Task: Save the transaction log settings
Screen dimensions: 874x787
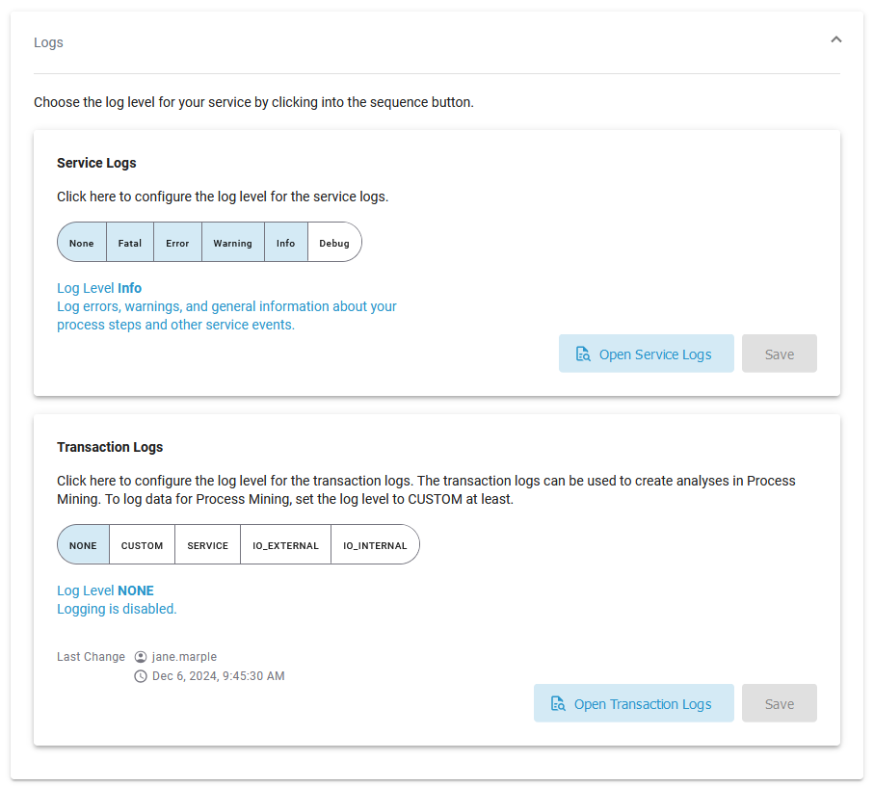Action: [779, 704]
